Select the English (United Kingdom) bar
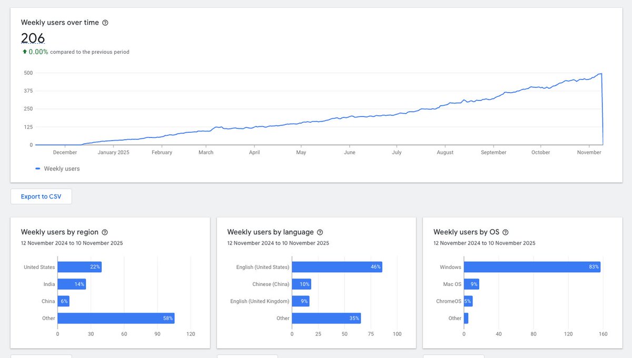632x358 pixels. (x=301, y=301)
